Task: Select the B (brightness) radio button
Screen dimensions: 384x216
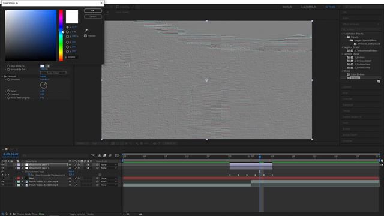Action: (67, 36)
